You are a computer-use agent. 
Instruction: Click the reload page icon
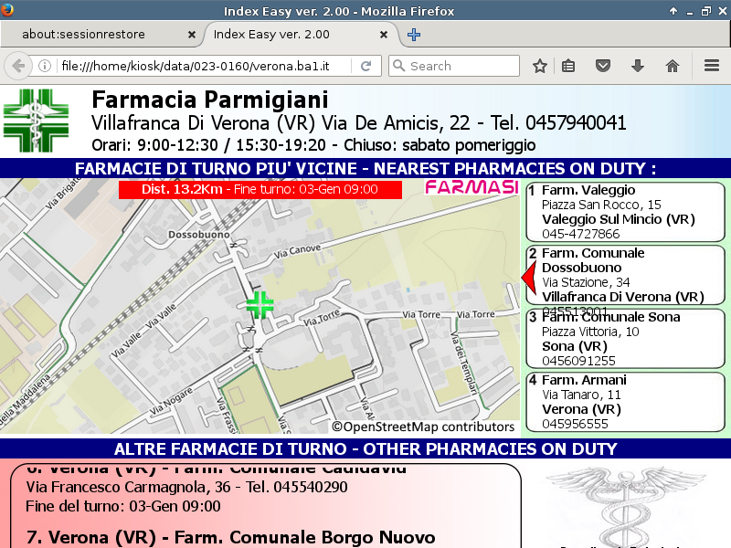[365, 66]
